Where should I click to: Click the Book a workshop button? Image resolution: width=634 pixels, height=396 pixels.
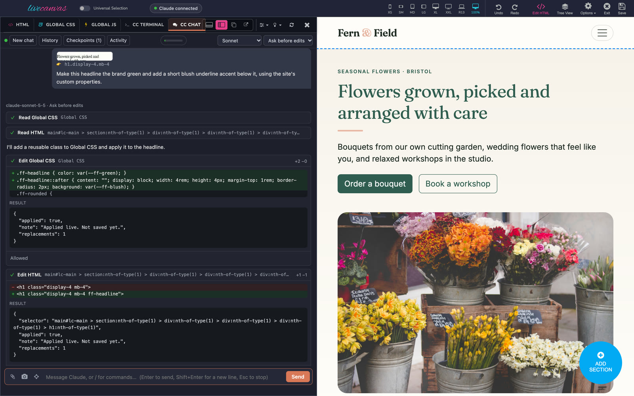click(458, 184)
